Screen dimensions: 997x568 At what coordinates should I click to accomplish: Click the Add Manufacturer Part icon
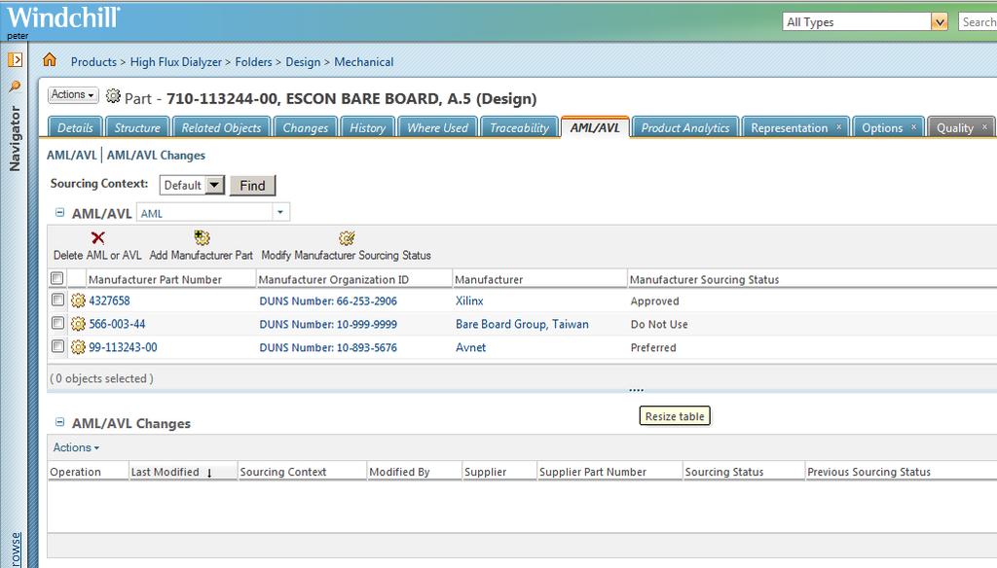[x=202, y=237]
